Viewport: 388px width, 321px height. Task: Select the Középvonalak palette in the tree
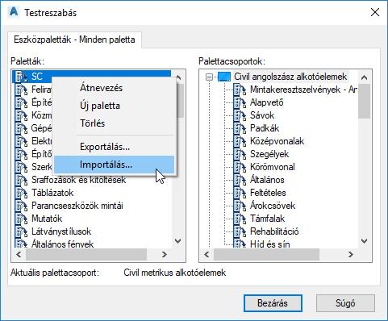pos(277,141)
